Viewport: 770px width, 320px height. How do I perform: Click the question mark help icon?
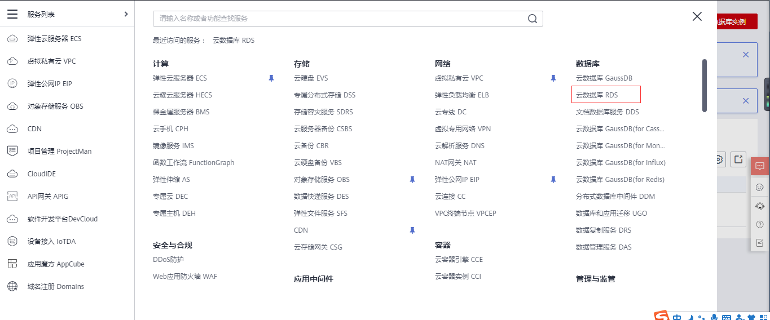pos(760,224)
